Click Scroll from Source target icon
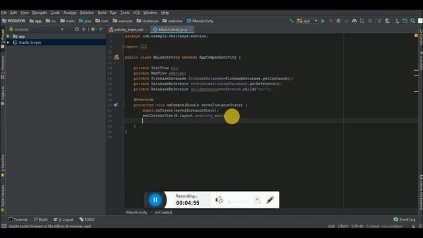The width and height of the screenshot is (423, 238). 77,29
